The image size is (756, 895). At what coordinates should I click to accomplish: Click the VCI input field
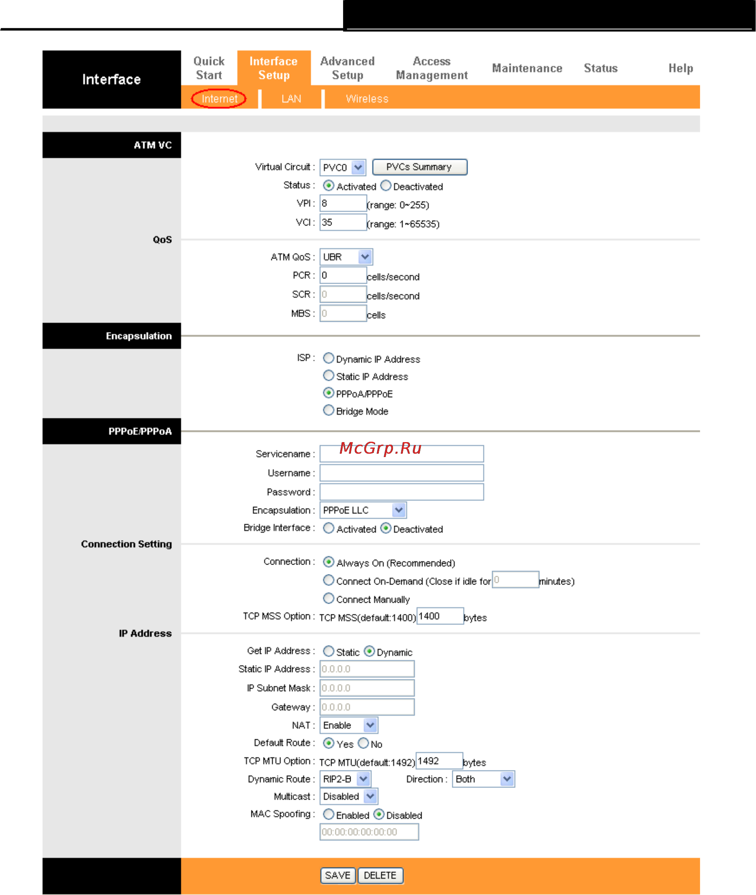pyautogui.click(x=343, y=222)
